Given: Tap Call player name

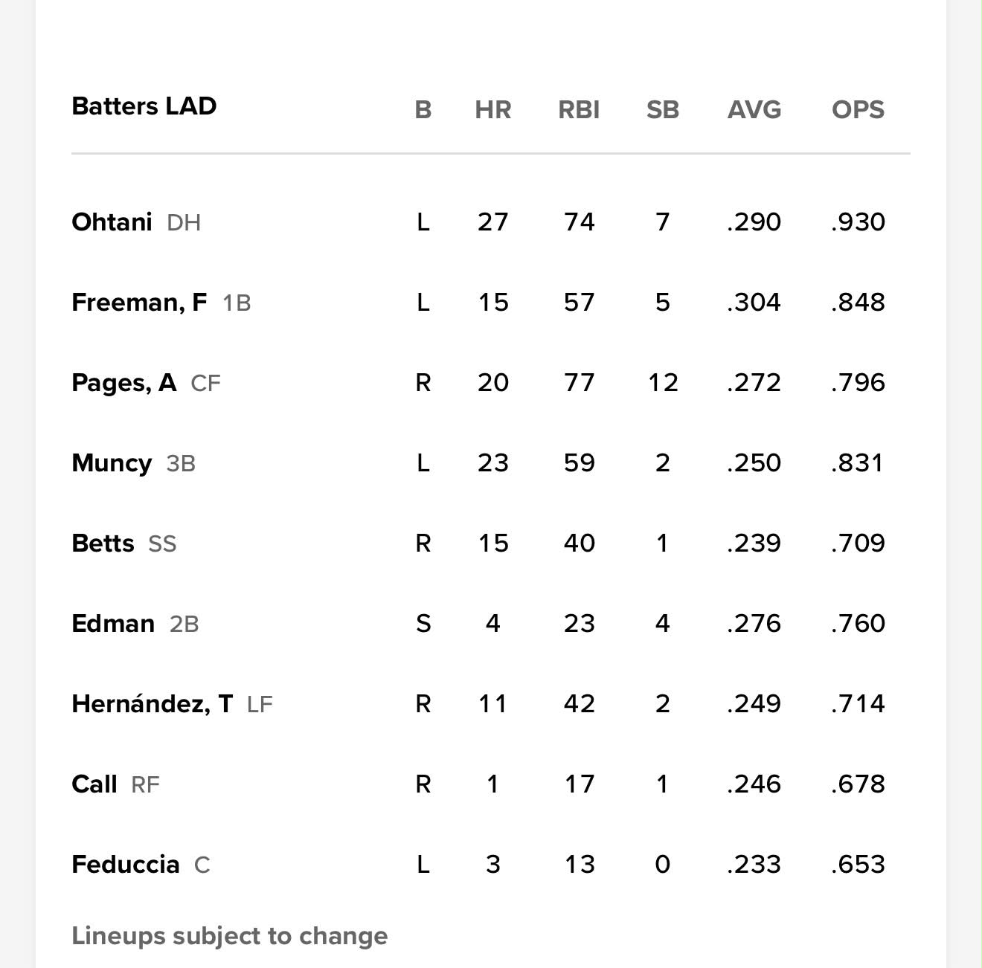Looking at the screenshot, I should point(94,784).
